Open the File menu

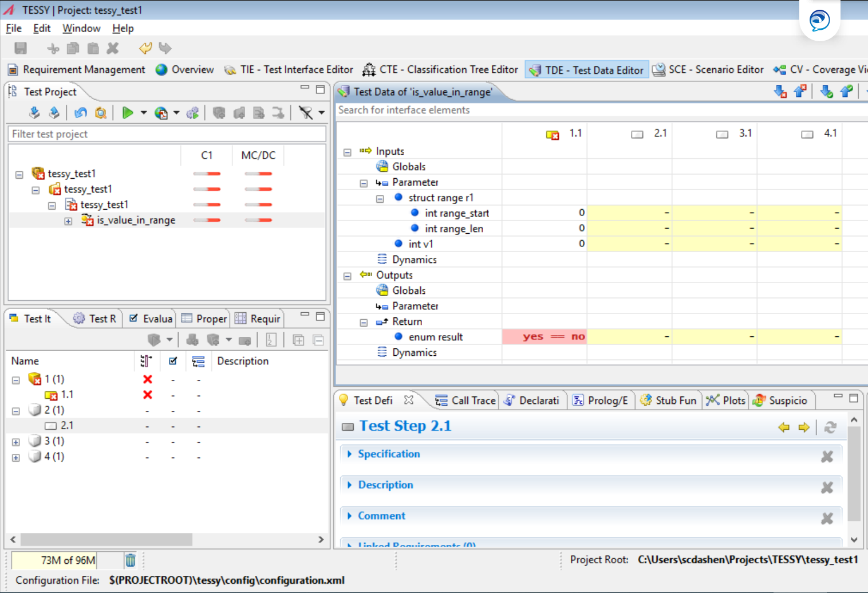(14, 28)
